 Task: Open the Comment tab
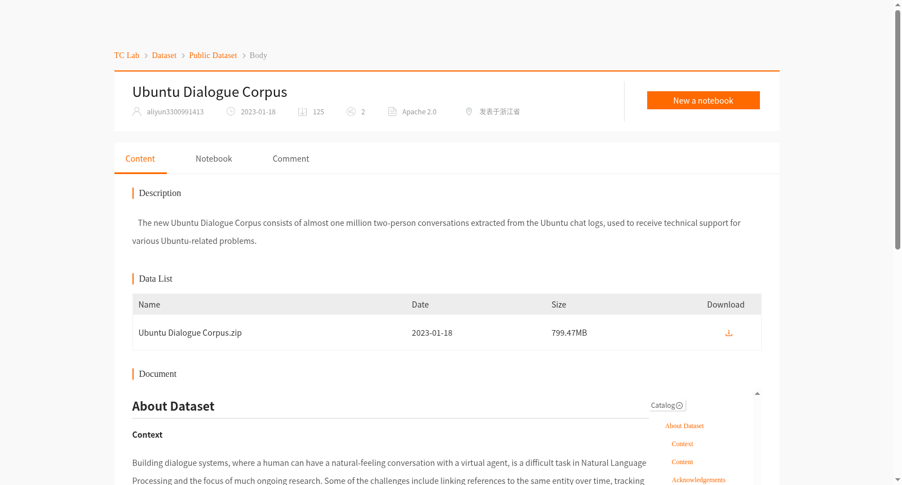(291, 159)
